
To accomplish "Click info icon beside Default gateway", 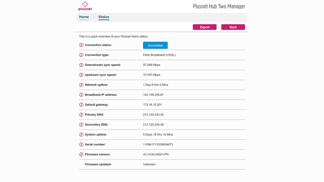I will (x=81, y=105).
